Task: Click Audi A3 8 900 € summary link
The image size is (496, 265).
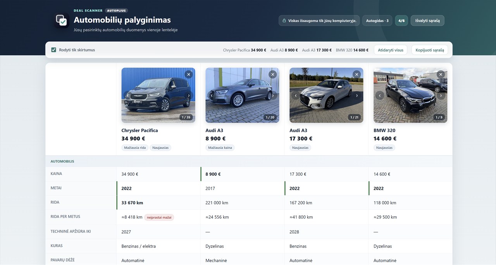Action: point(284,50)
